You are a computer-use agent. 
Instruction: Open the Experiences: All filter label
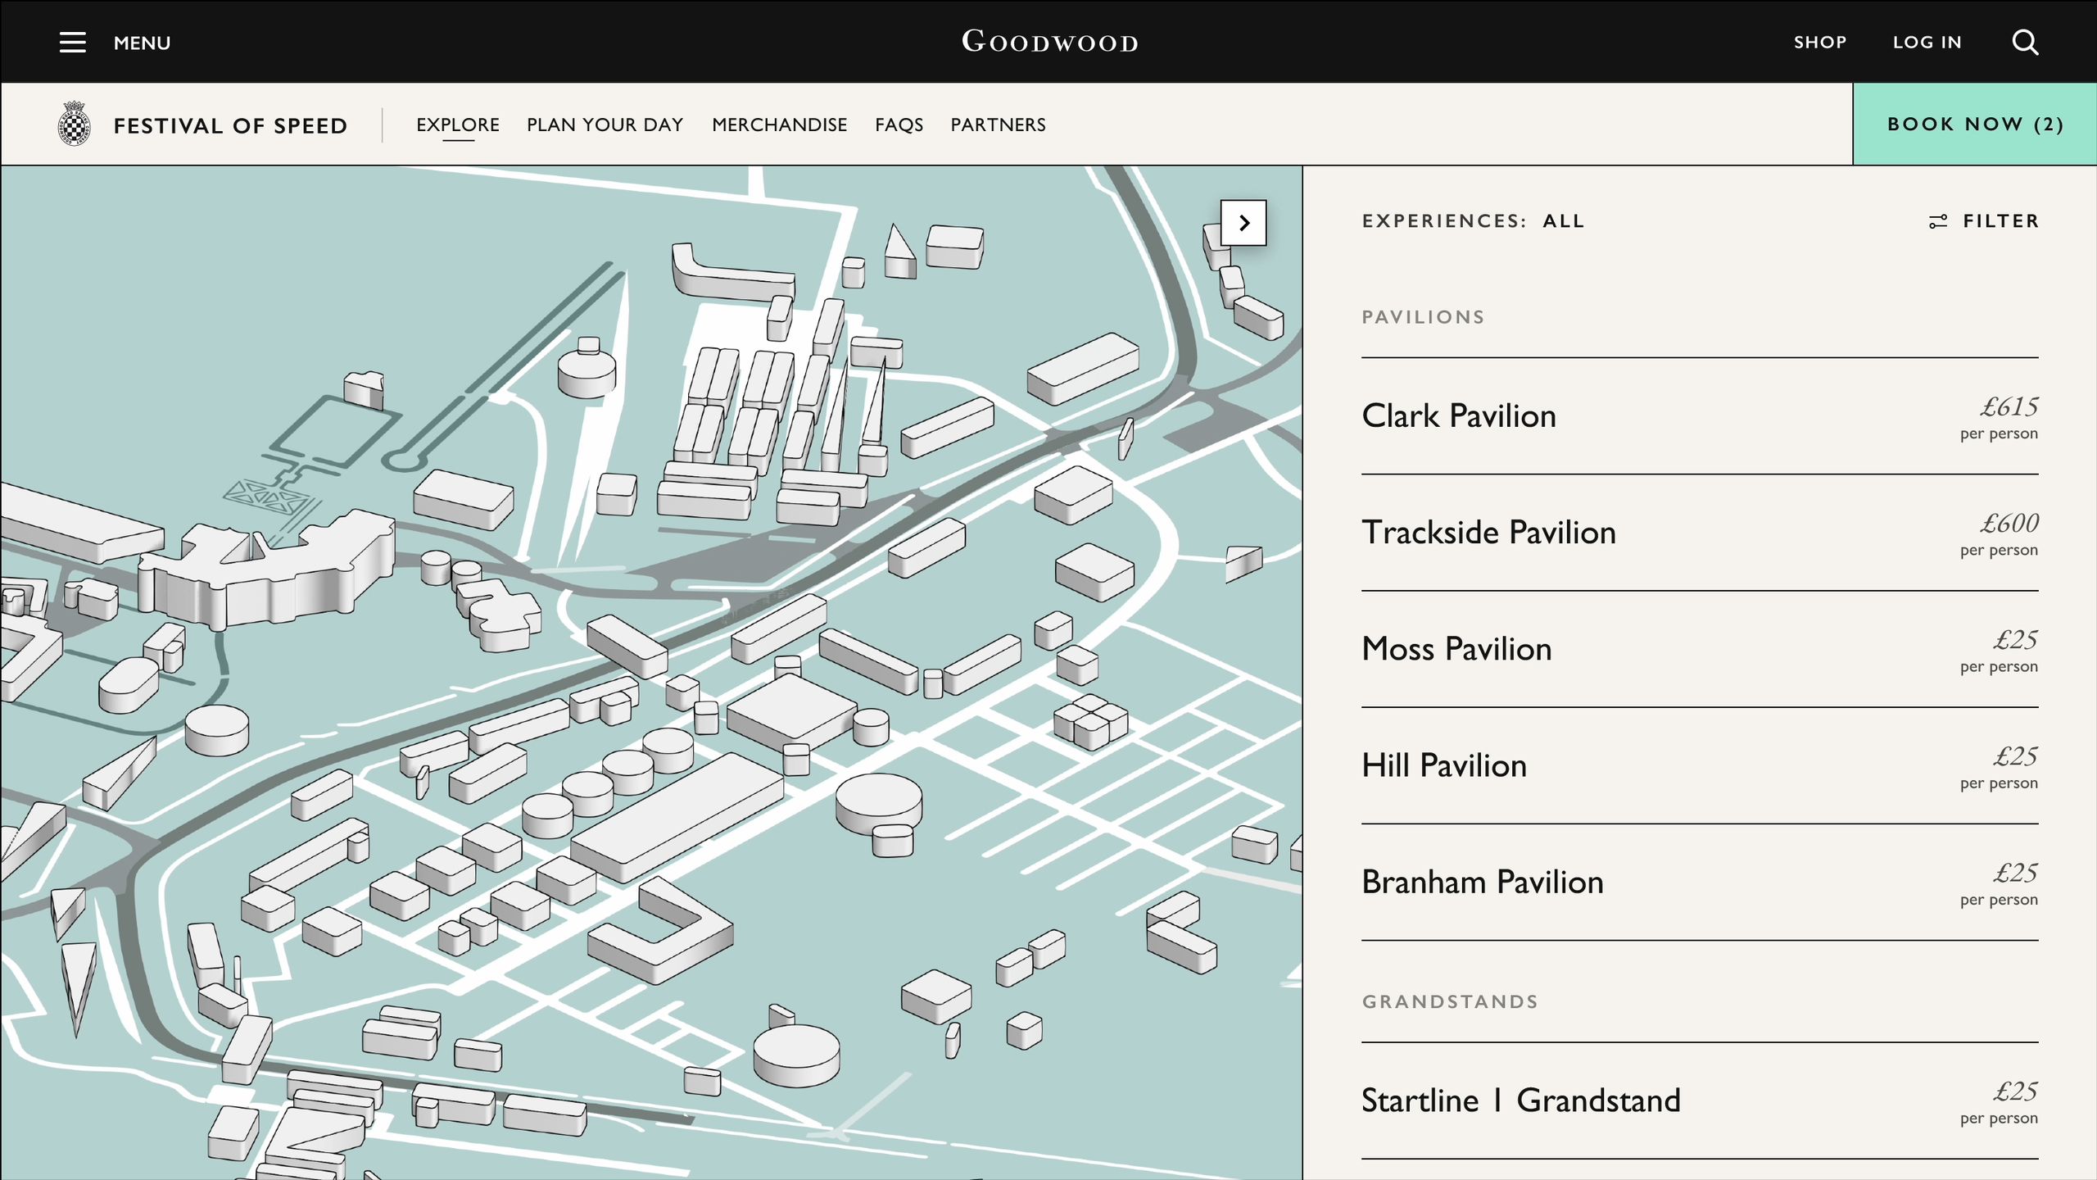point(1473,221)
